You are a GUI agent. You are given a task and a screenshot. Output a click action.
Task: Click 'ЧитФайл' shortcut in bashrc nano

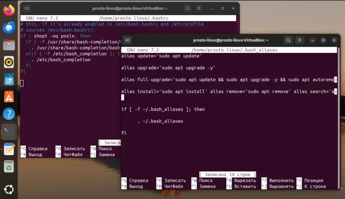[69, 155]
